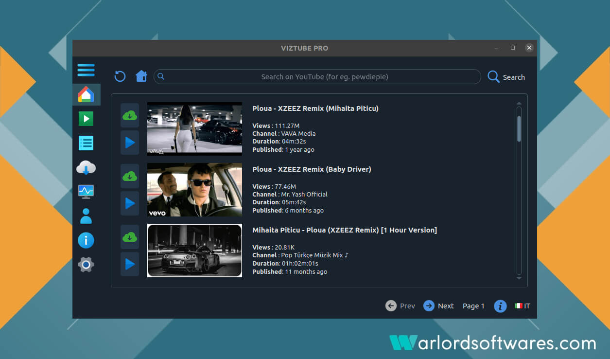The width and height of the screenshot is (610, 359).
Task: Open the monitor activity sidebar icon
Action: 86,192
